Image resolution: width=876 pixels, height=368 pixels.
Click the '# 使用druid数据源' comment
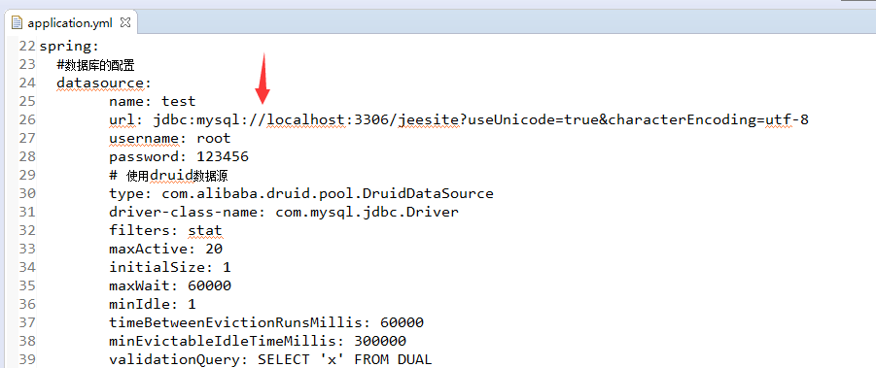coord(168,176)
